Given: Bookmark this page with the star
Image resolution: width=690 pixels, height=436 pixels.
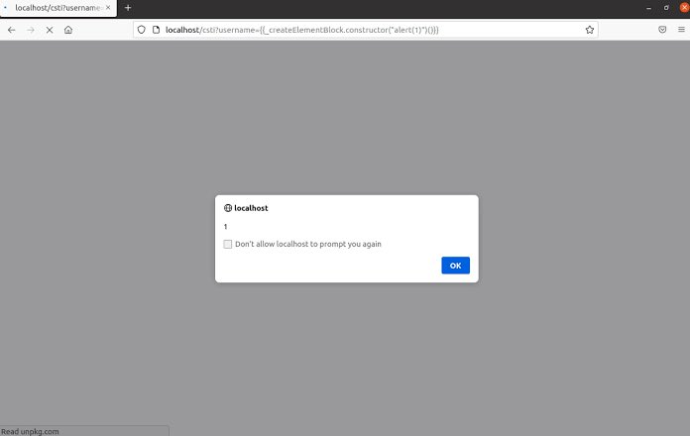Looking at the screenshot, I should coord(590,30).
